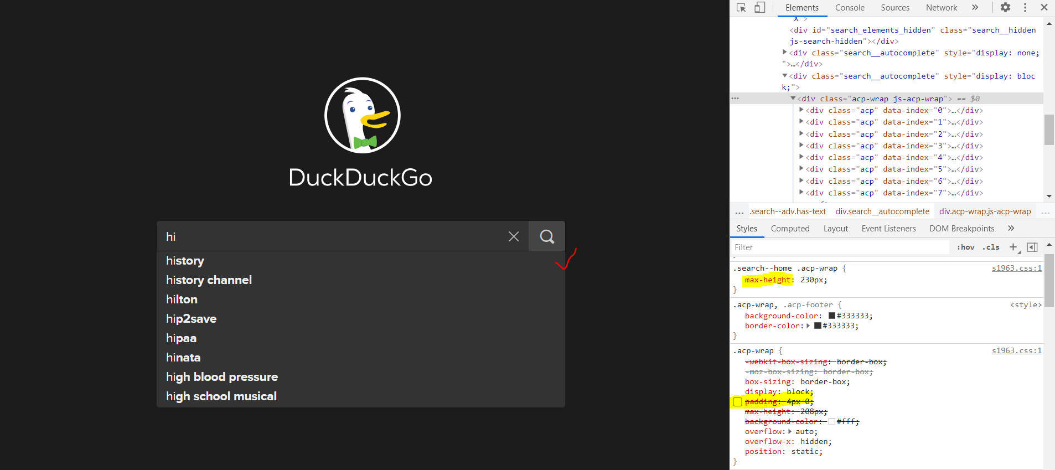
Task: Open DevTools settings gear
Action: point(1005,8)
